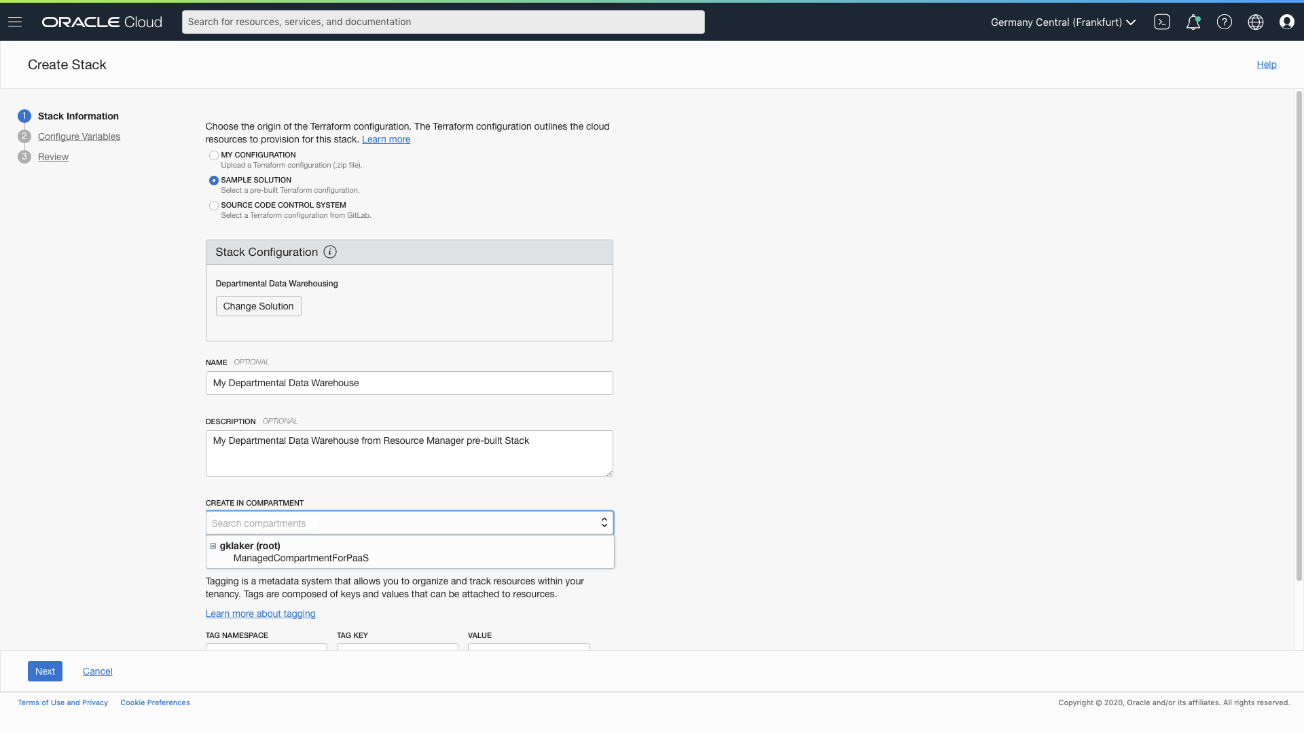Launch Cloud Shell from top bar
Viewport: 1304px width, 733px height.
(x=1161, y=22)
